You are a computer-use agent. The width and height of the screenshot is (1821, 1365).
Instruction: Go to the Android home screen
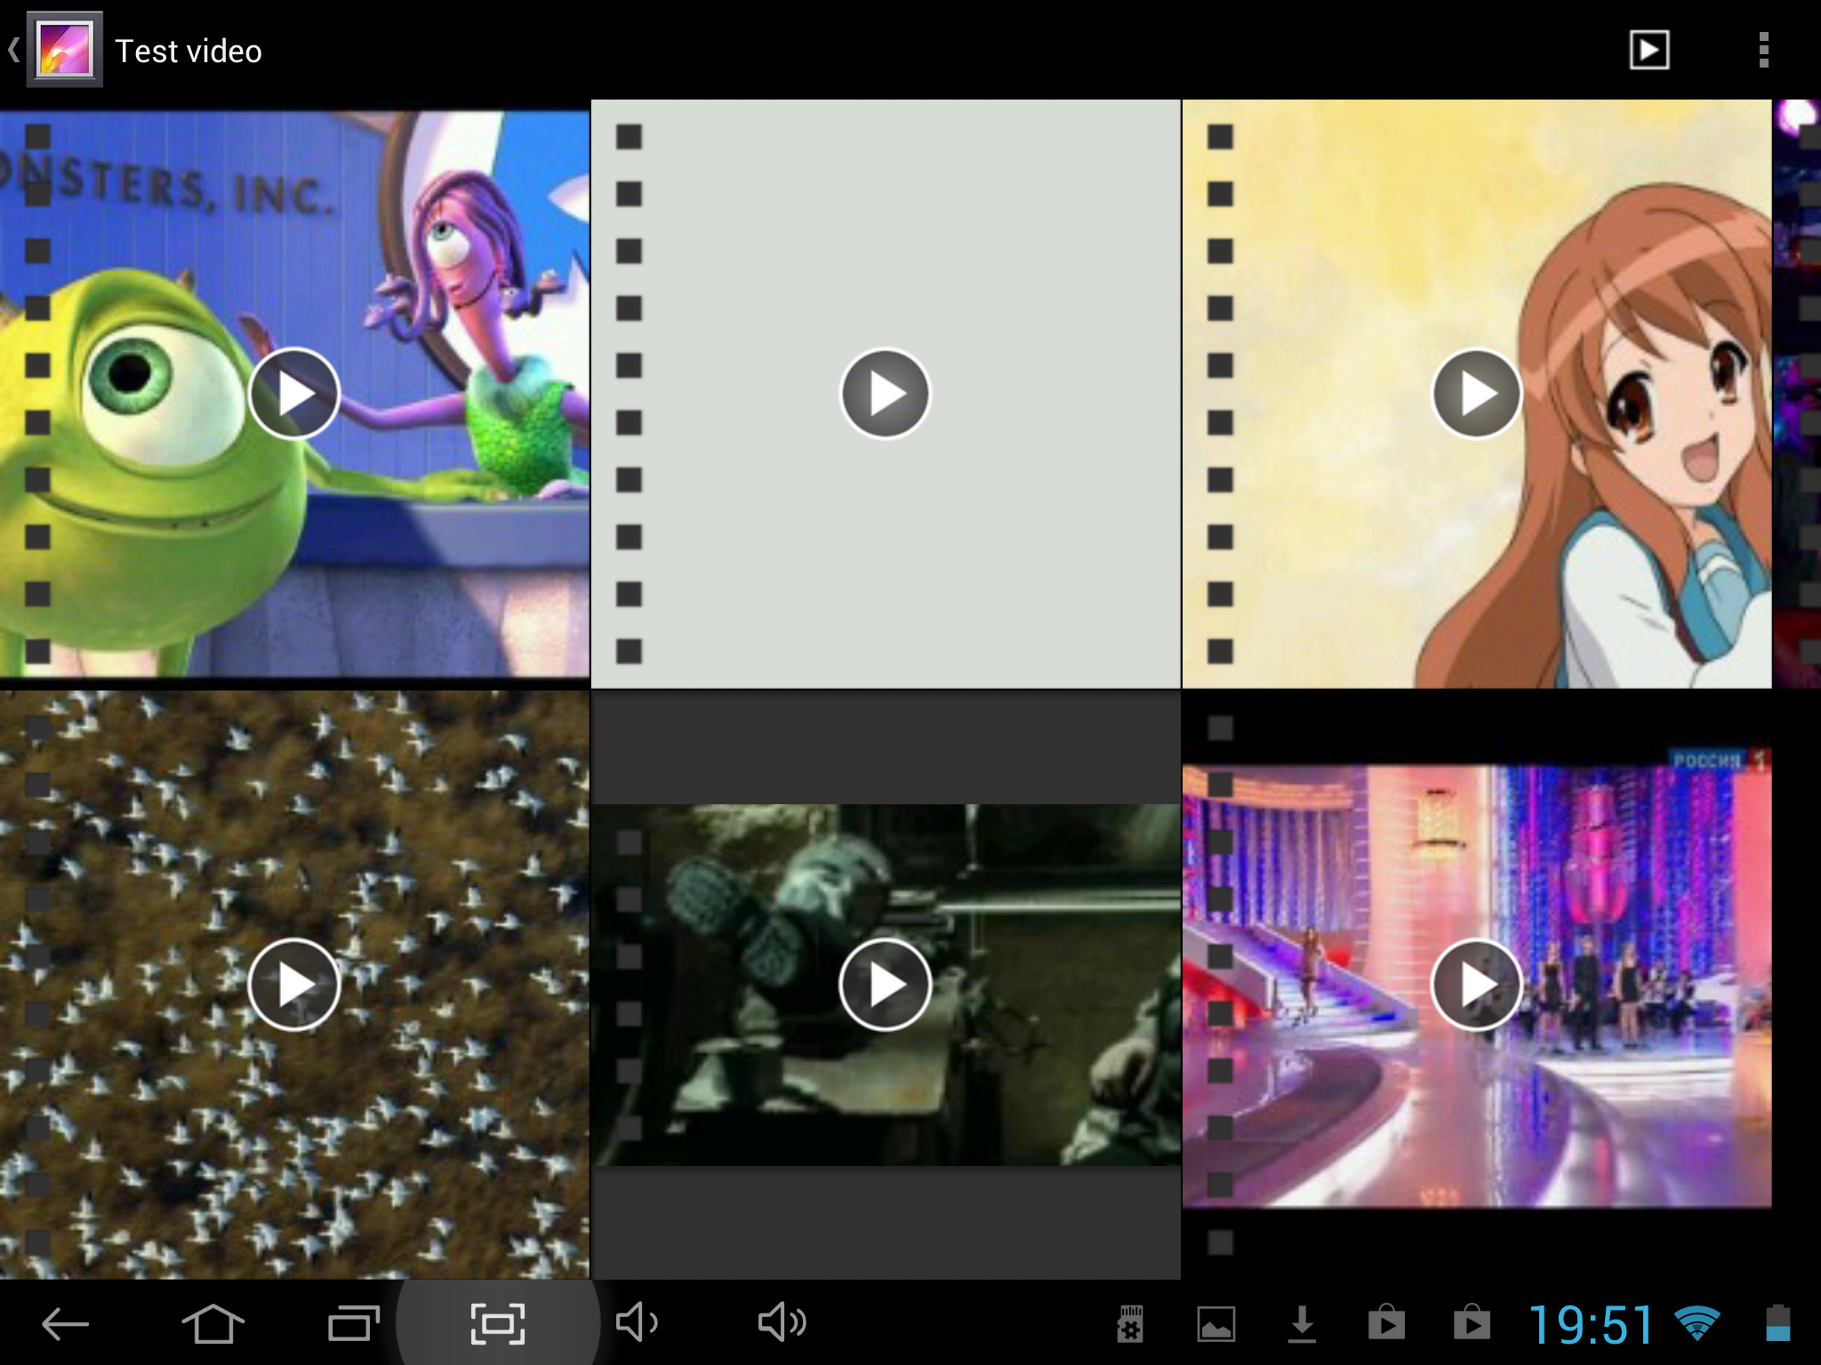tap(213, 1323)
